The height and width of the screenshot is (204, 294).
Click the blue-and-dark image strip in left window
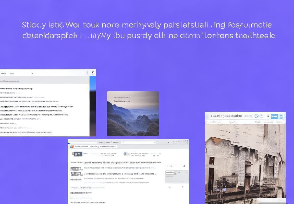coord(93,106)
